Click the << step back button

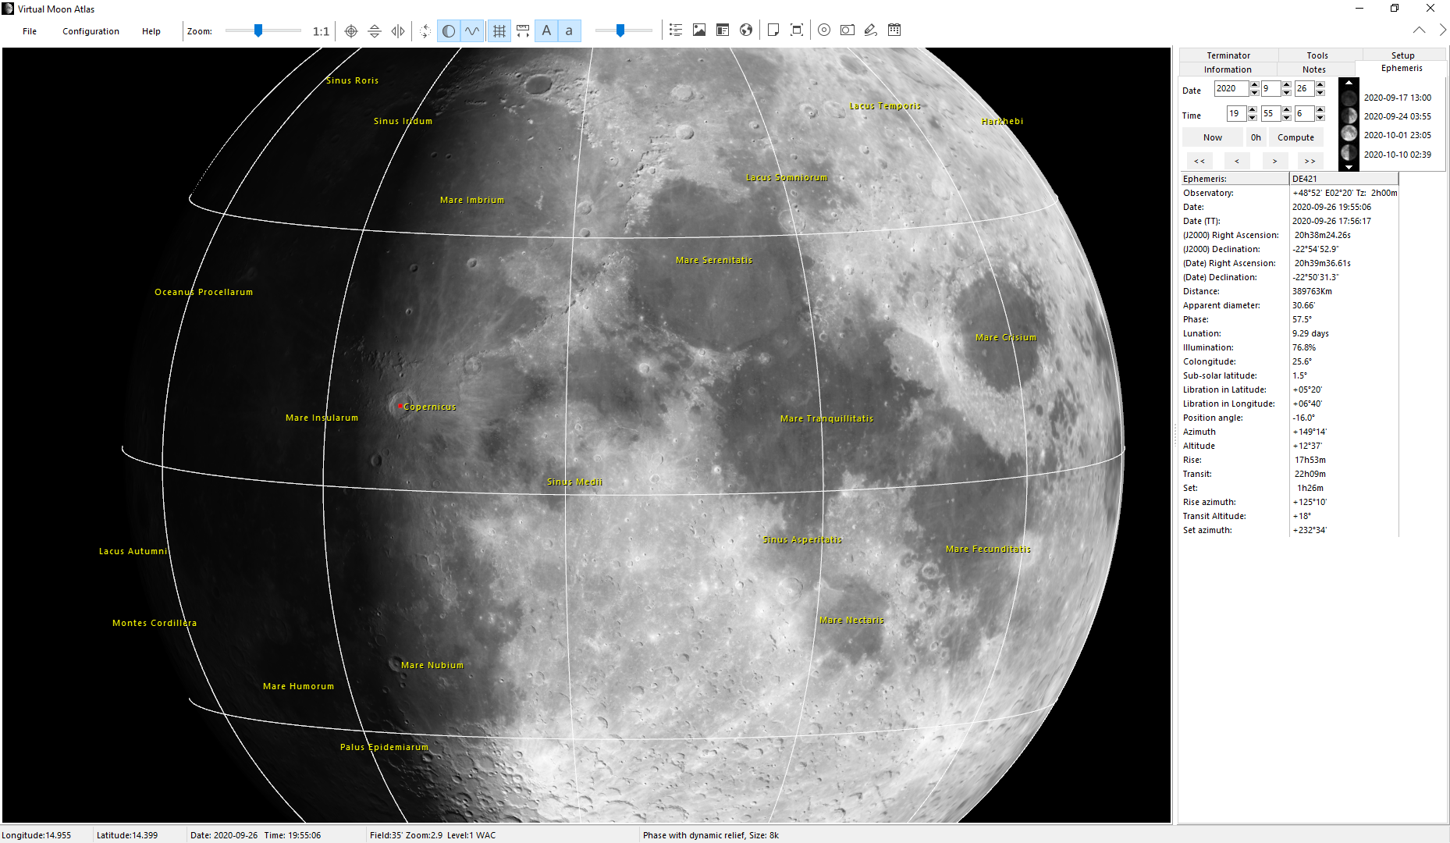click(x=1199, y=161)
